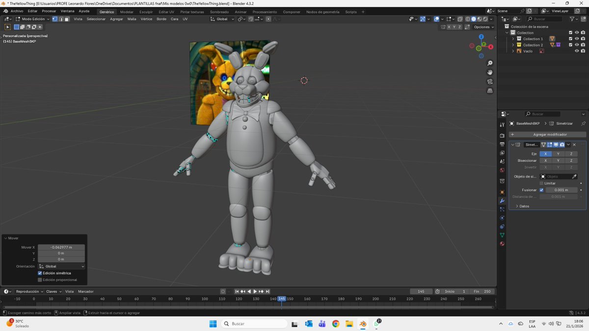Open the World properties tab icon
The height and width of the screenshot is (331, 589).
tap(502, 170)
